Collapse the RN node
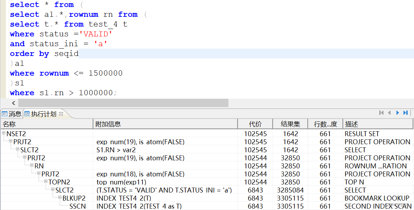 [31, 166]
